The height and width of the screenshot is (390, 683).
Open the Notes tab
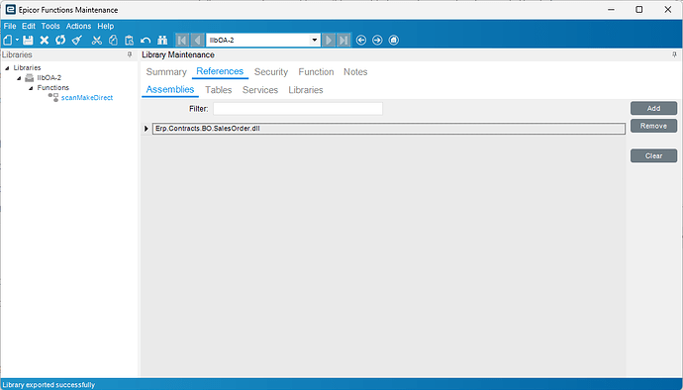pos(355,72)
